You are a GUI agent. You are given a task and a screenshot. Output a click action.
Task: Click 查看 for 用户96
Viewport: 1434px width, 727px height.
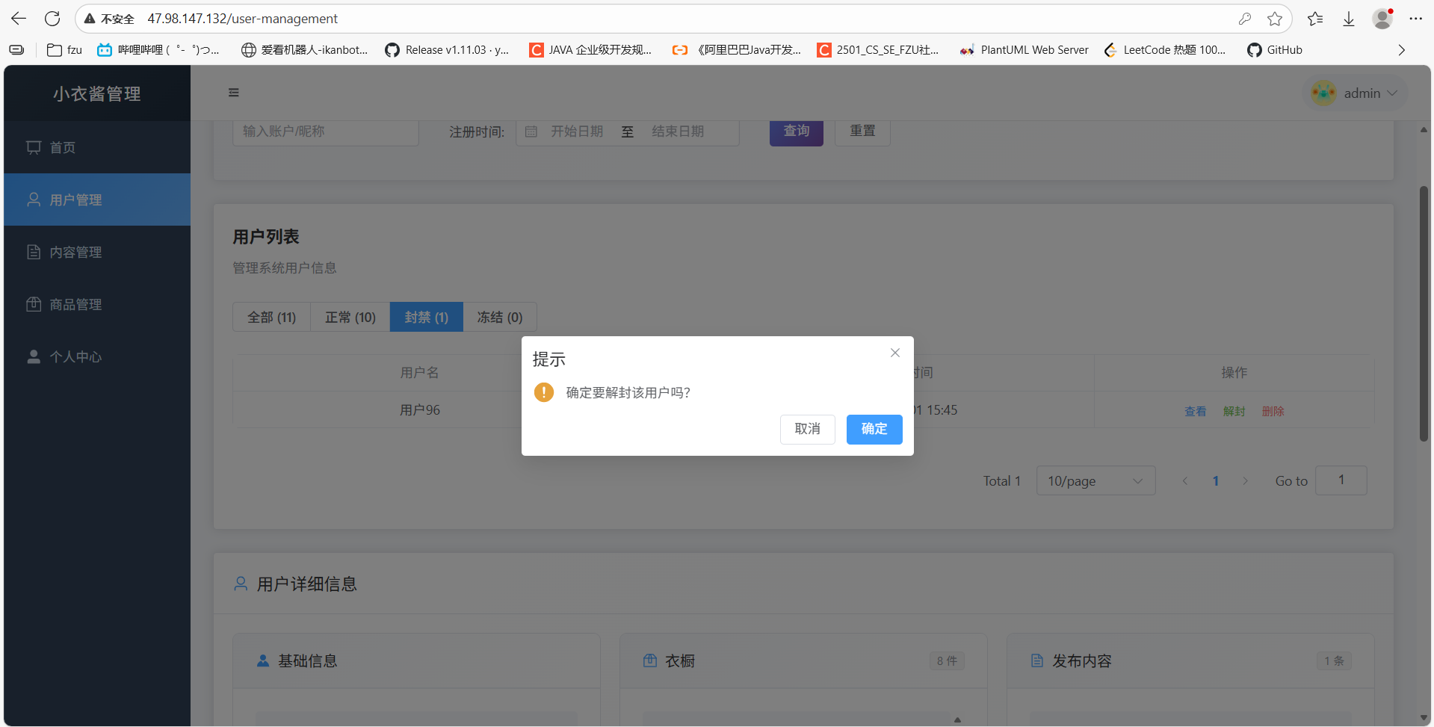1196,411
